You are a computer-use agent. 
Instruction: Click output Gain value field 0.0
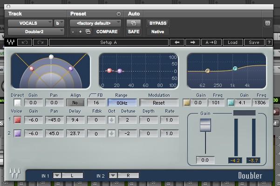click(x=205, y=160)
